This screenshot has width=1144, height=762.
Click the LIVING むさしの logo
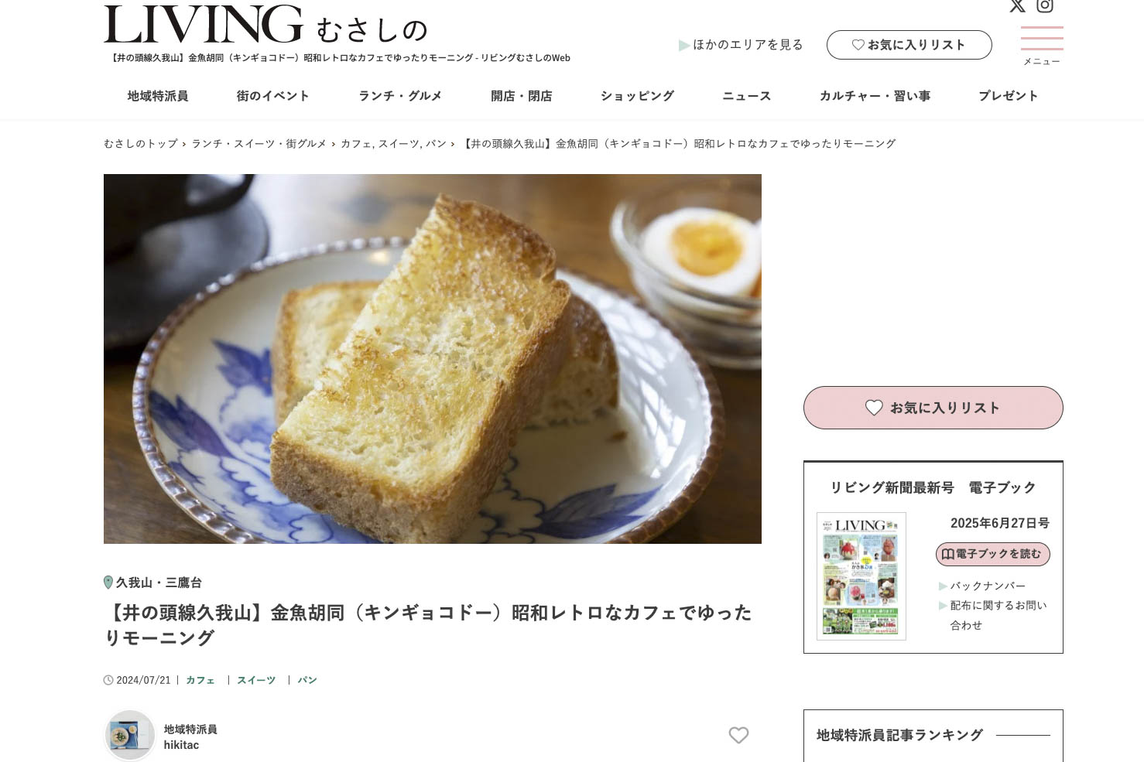(x=265, y=24)
